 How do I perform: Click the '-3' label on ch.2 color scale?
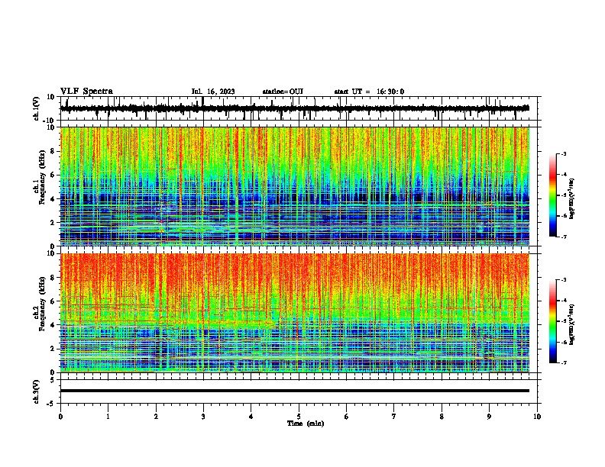click(563, 280)
